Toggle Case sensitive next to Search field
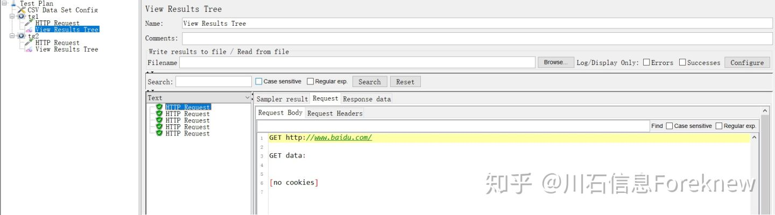Viewport: 775px width, 215px height. tap(259, 82)
